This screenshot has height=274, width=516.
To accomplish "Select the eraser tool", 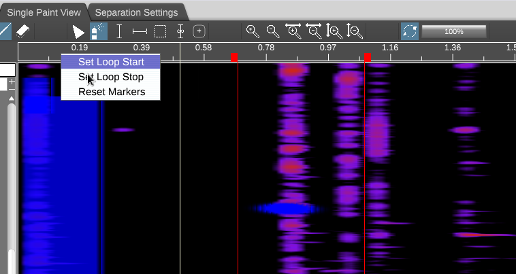I will point(22,31).
